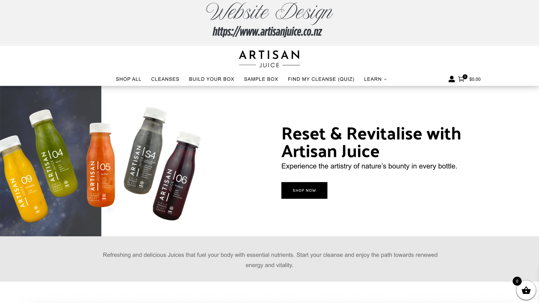Open the Shop All menu item

coord(129,79)
